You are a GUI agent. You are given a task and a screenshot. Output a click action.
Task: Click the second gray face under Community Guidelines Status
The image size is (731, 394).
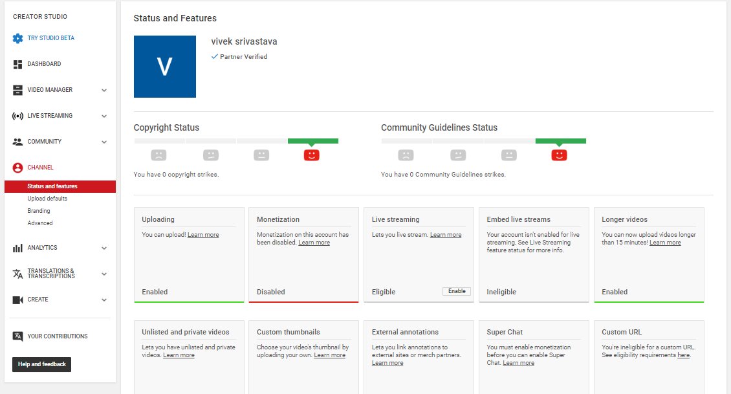pyautogui.click(x=458, y=155)
